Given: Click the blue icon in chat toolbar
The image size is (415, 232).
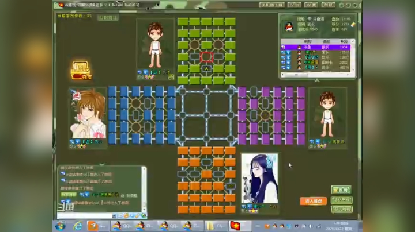Looking at the screenshot, I should [x=132, y=216].
